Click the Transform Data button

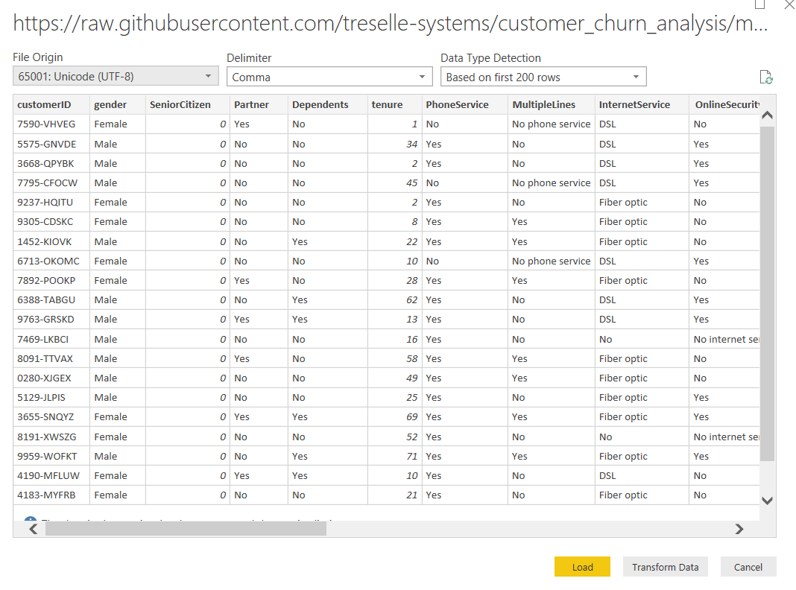click(665, 567)
